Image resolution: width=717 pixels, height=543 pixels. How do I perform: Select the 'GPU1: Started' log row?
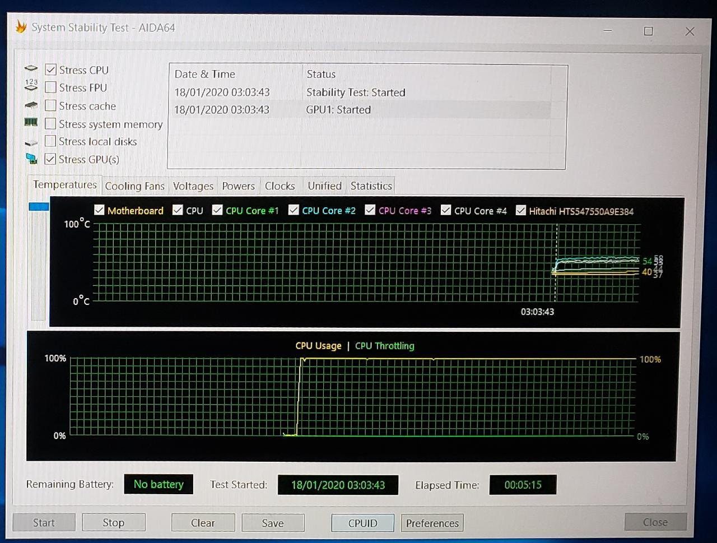coord(360,109)
